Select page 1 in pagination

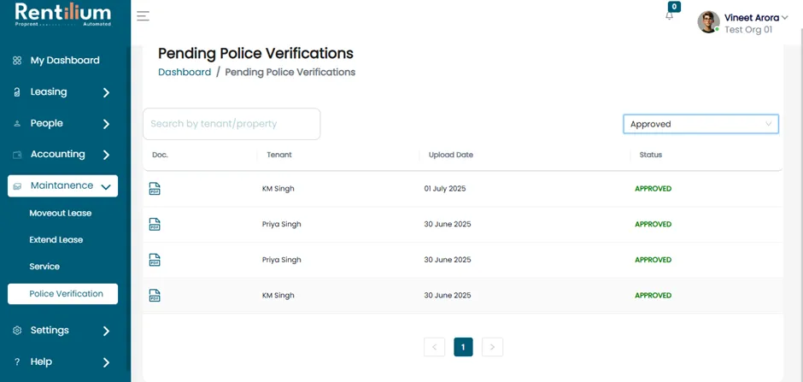point(464,347)
